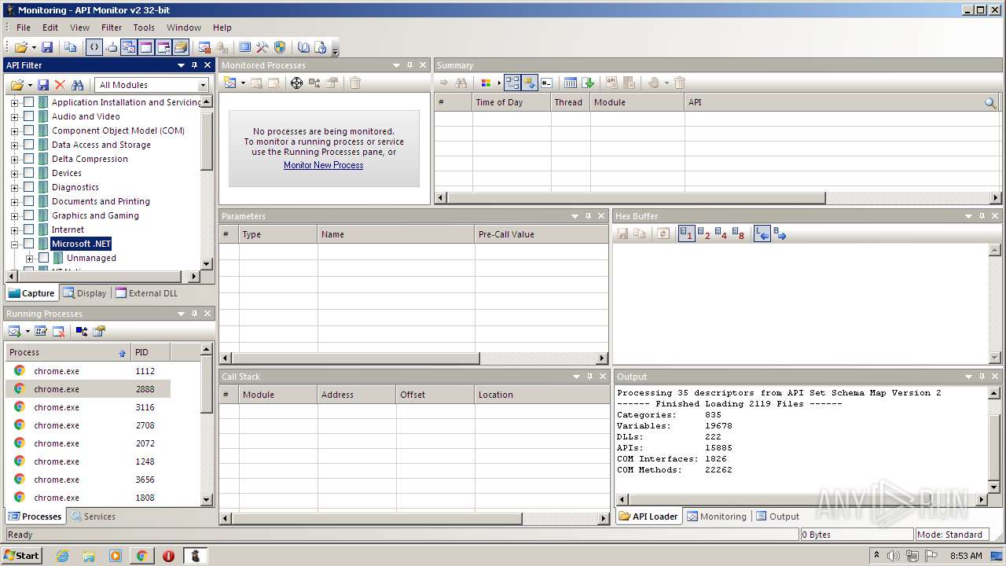This screenshot has width=1006, height=566.
Task: Click the terminate process icon with red X
Action: coord(58,331)
